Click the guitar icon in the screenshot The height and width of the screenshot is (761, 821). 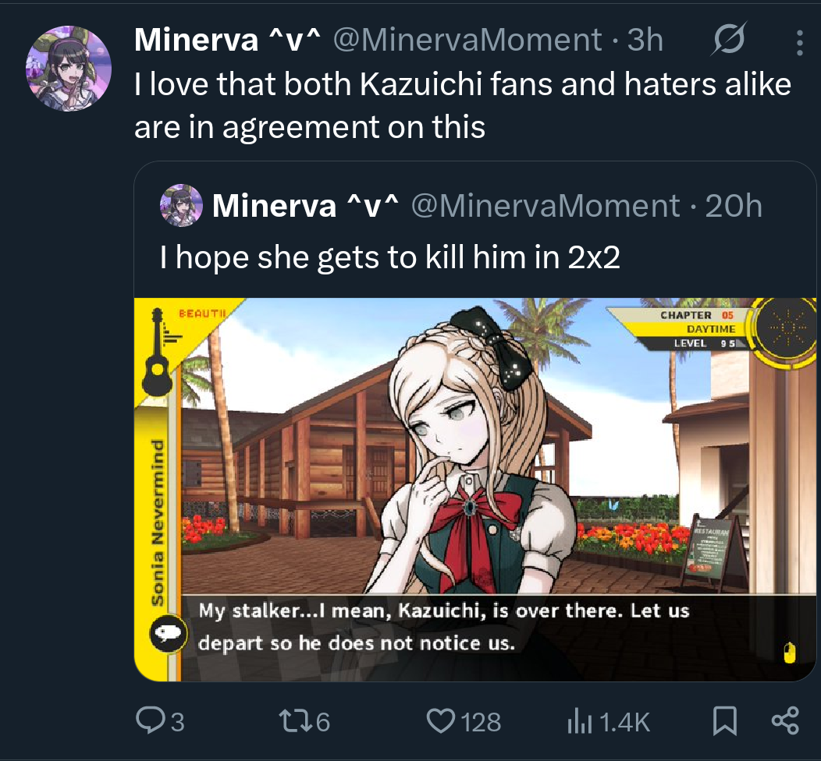157,352
